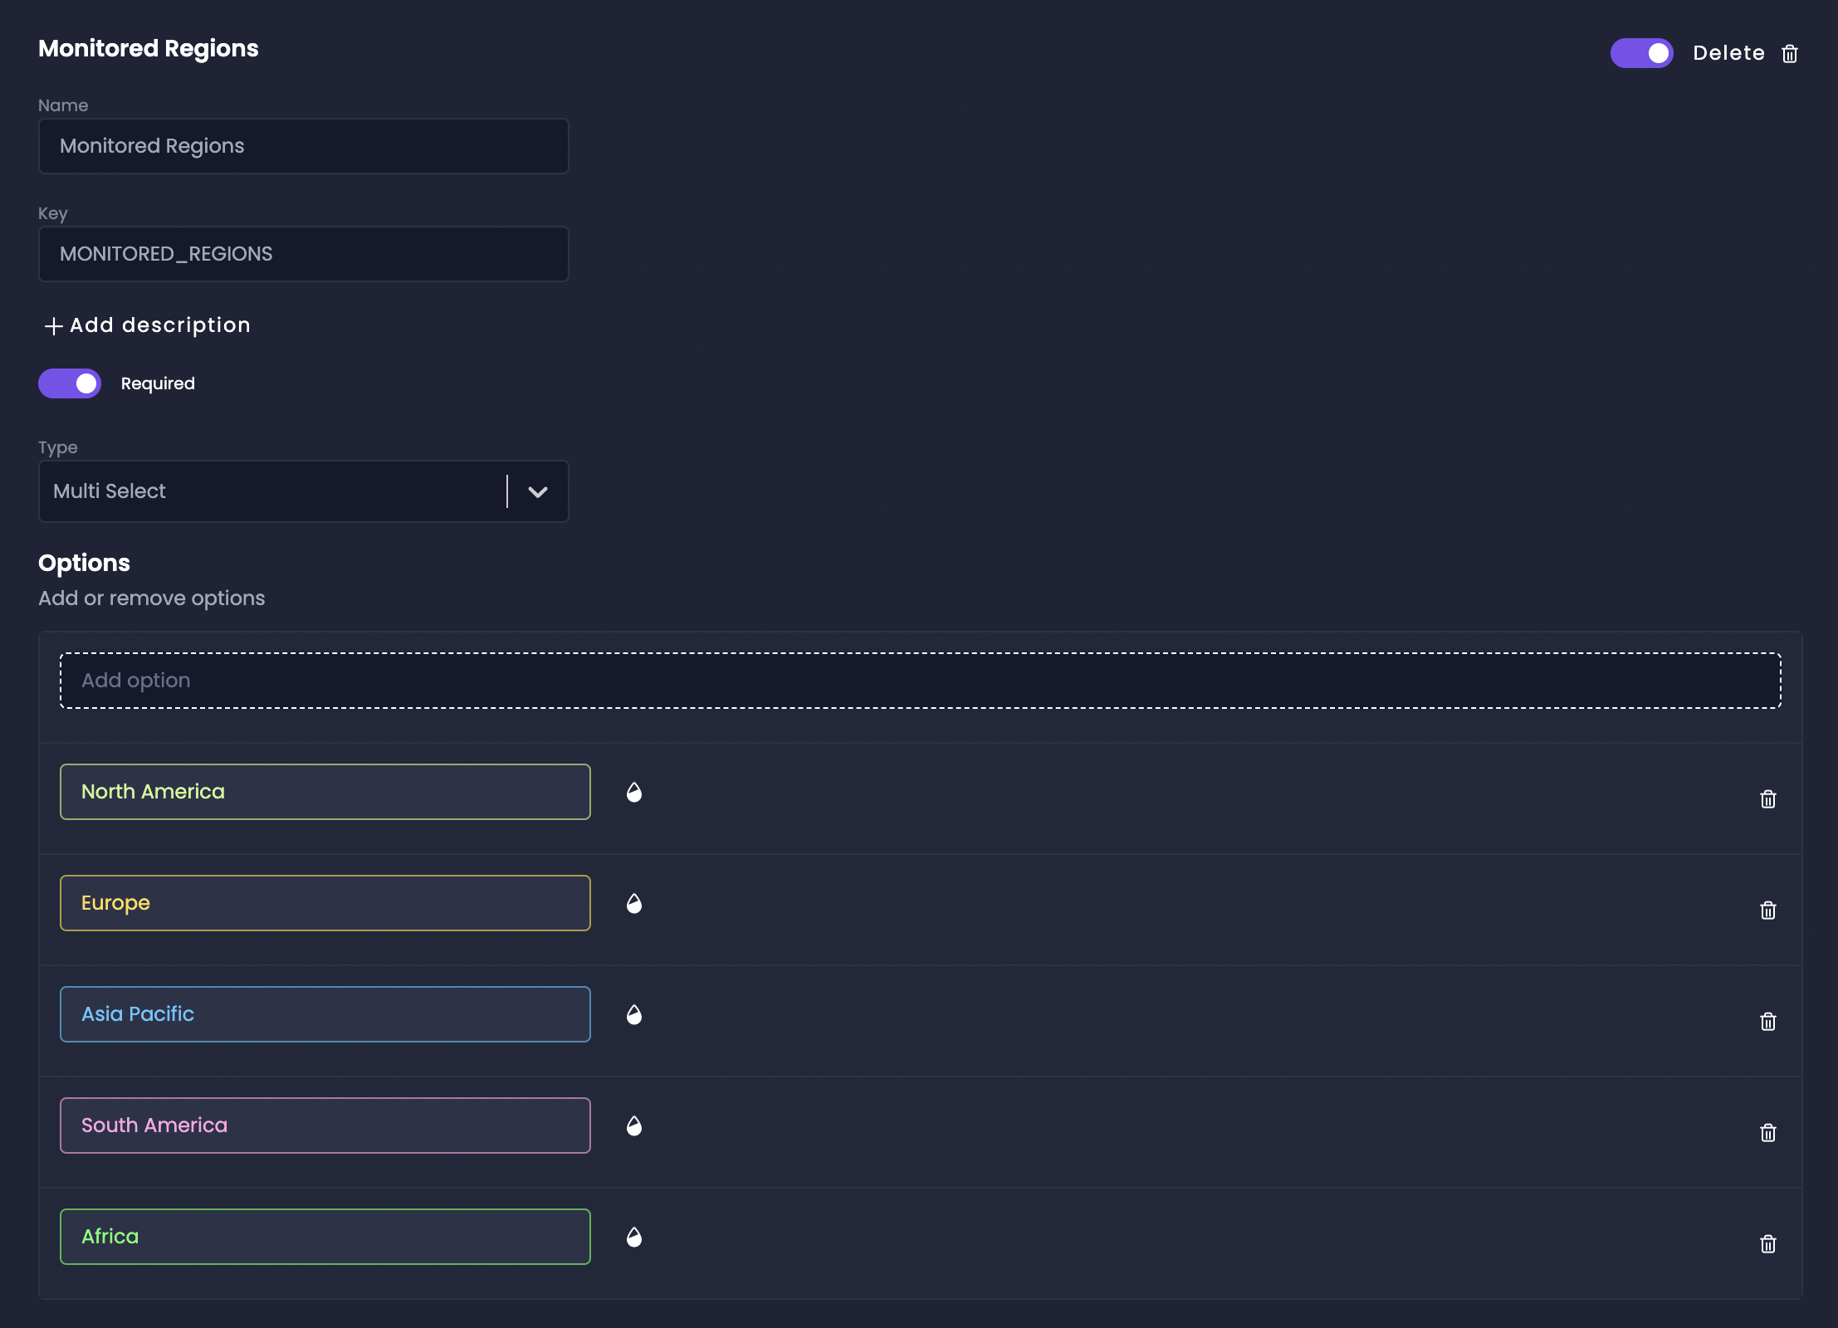Open the Multi Select type combo box
Viewport: 1838px width, 1328px height.
274,491
